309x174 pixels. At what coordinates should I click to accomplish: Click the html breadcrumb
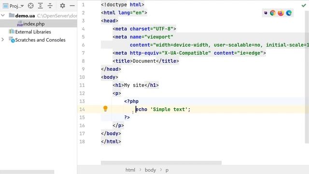coord(130,170)
